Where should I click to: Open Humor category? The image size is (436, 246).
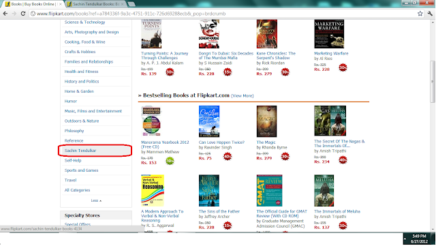tap(71, 102)
